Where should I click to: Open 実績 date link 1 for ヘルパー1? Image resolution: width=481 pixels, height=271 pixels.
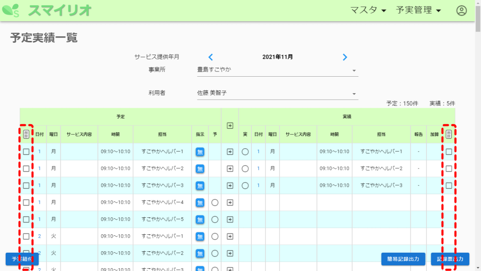[x=258, y=151]
